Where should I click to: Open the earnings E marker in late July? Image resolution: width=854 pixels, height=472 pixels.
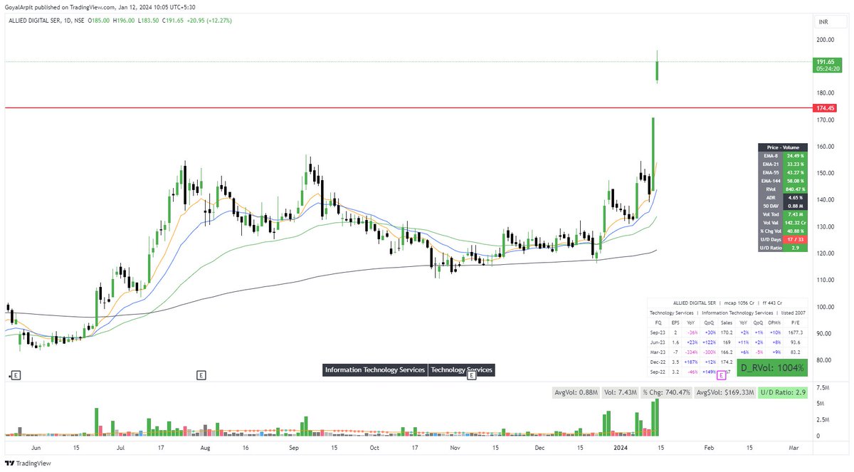click(x=201, y=374)
